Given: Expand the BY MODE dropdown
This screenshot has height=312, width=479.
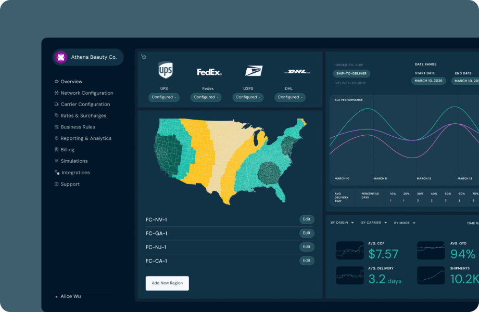Looking at the screenshot, I should (405, 223).
